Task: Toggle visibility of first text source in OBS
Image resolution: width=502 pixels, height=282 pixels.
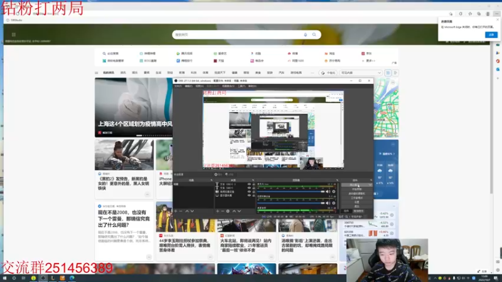Action: (x=249, y=184)
